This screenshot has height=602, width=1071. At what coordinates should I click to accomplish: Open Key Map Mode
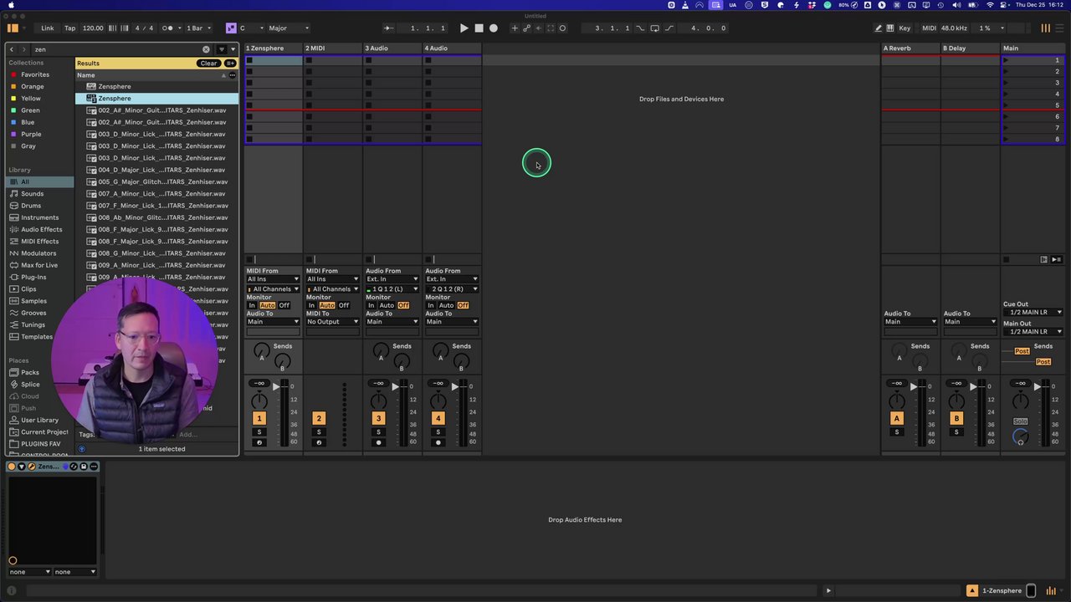click(x=904, y=28)
